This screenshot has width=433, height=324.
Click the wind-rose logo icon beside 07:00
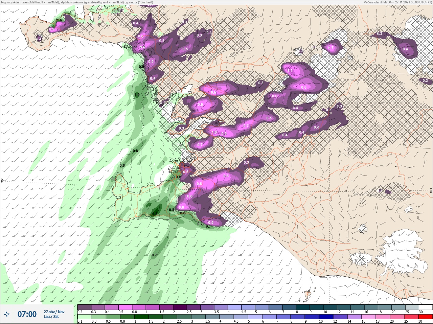coord(6,314)
